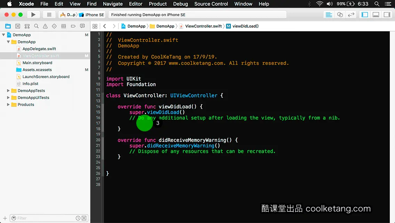
Task: Open LaunchScreen.storyboard
Action: pos(46,77)
